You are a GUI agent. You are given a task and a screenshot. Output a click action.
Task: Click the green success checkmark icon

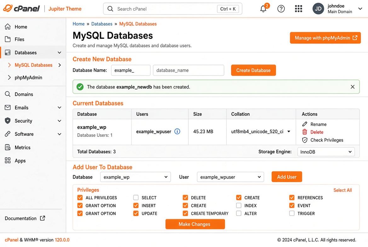click(80, 87)
